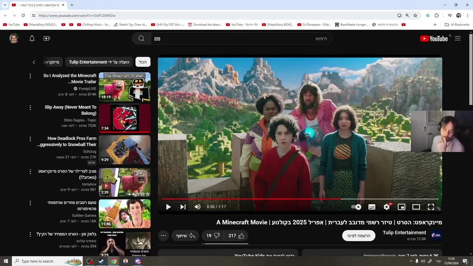Screen dimensions: 473x266
Task: Open the miniplayer
Action: [x=401, y=207]
